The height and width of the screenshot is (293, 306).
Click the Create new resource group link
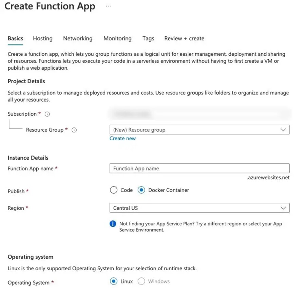tap(122, 139)
